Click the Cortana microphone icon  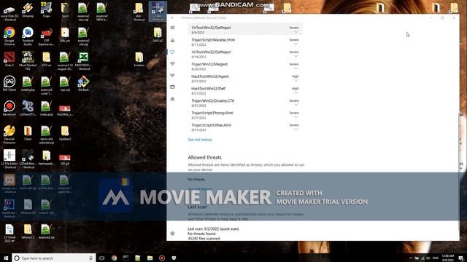click(90, 258)
